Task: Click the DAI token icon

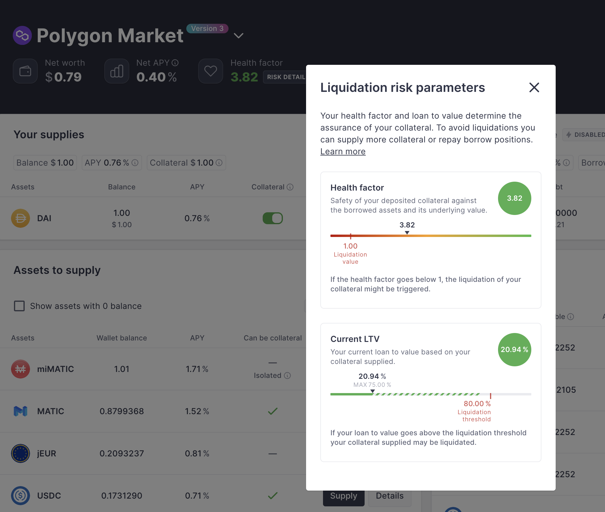Action: click(x=20, y=218)
